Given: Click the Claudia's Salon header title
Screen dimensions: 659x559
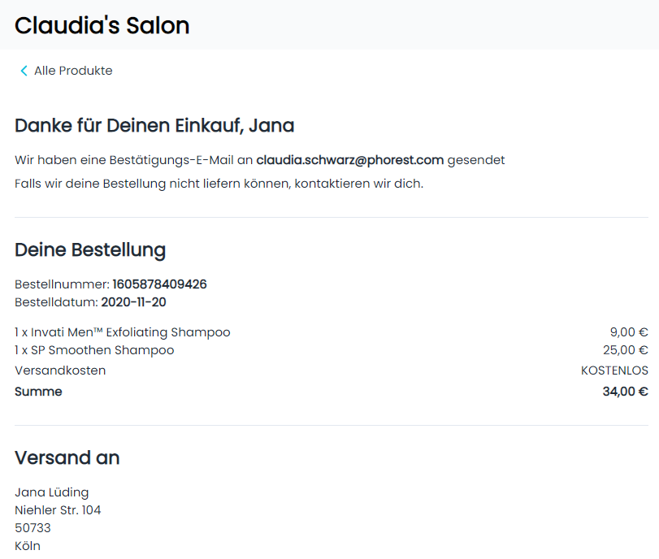Looking at the screenshot, I should click(x=102, y=25).
